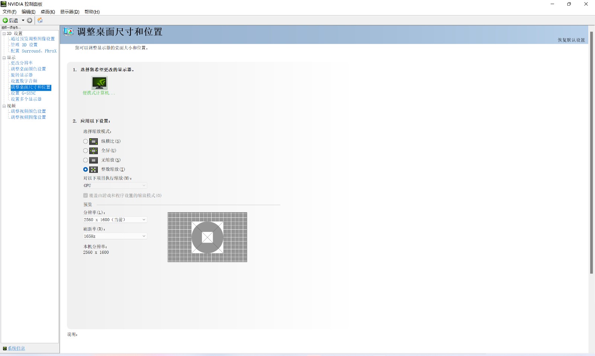Click the system info icon at bottom left

click(x=5, y=348)
